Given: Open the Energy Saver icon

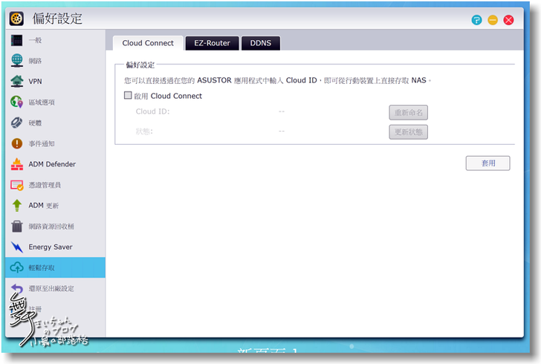Looking at the screenshot, I should pyautogui.click(x=16, y=247).
